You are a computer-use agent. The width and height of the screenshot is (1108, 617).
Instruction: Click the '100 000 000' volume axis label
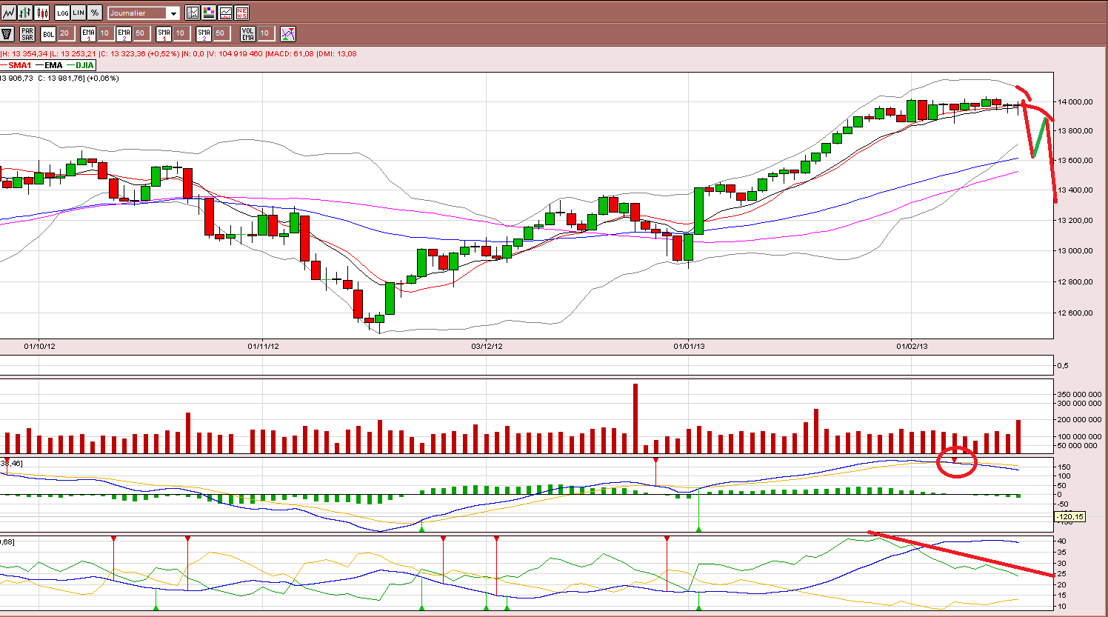coord(1080,436)
